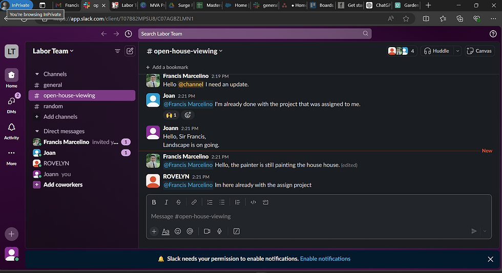Insert a link in message composer
Screen dimensions: 502x273
(194, 202)
